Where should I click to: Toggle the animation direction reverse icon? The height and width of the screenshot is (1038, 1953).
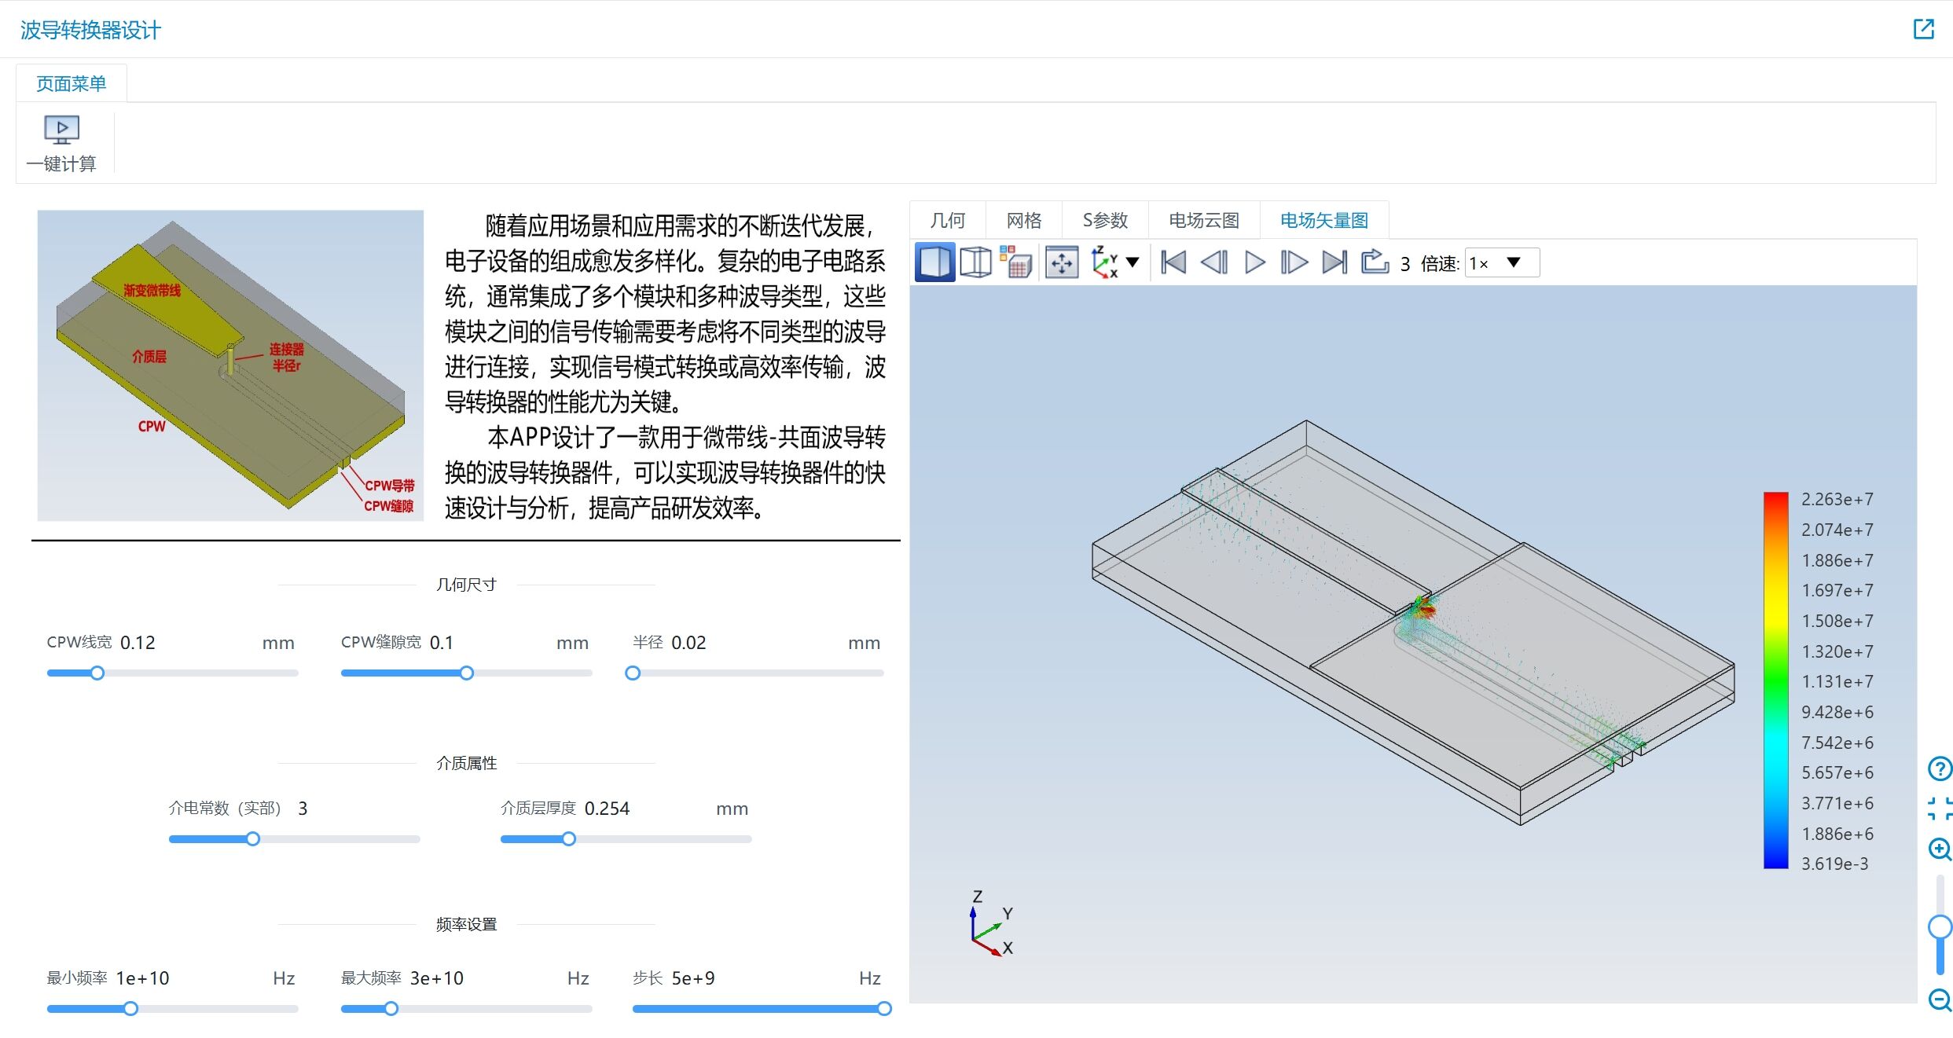(x=1214, y=263)
